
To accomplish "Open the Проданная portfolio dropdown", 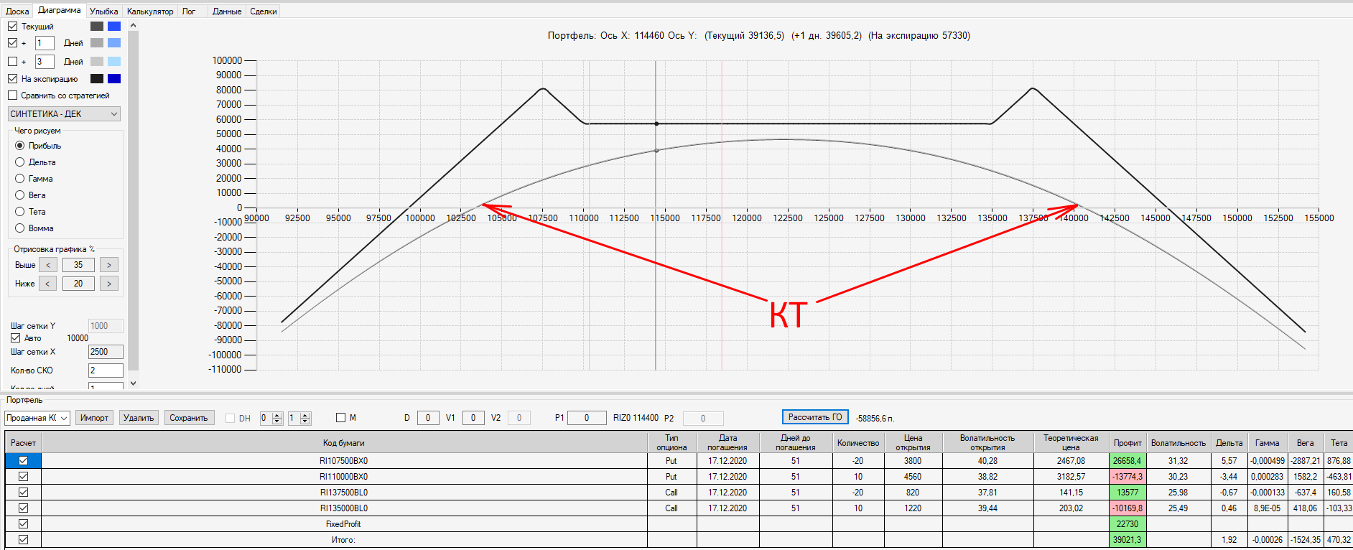I will [x=37, y=418].
